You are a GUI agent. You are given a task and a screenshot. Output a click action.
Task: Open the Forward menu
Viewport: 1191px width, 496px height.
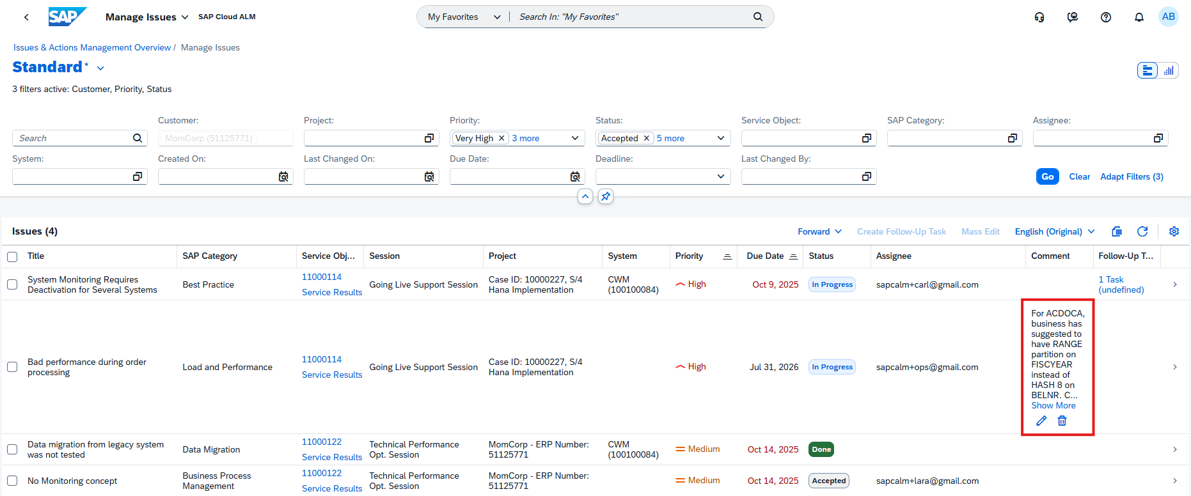pyautogui.click(x=819, y=231)
